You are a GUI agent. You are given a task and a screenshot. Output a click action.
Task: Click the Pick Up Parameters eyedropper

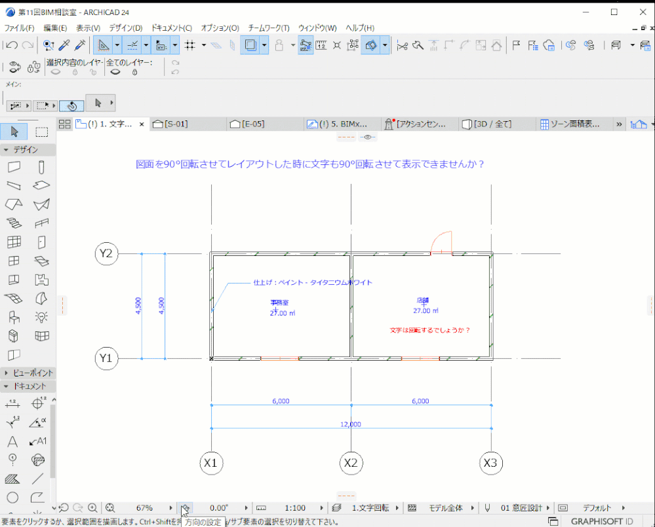[x=64, y=45]
